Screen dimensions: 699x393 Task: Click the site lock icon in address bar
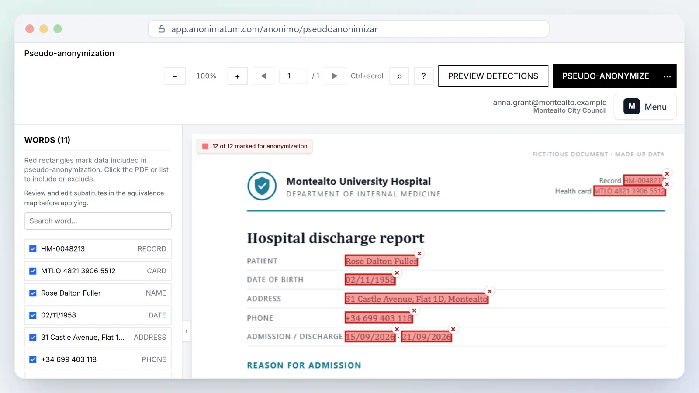162,29
